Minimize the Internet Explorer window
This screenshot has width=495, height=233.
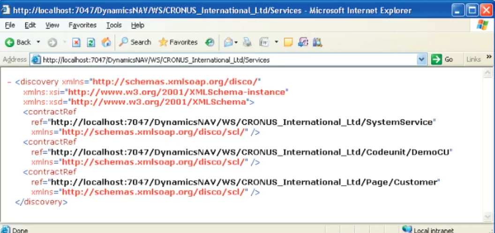pos(457,11)
